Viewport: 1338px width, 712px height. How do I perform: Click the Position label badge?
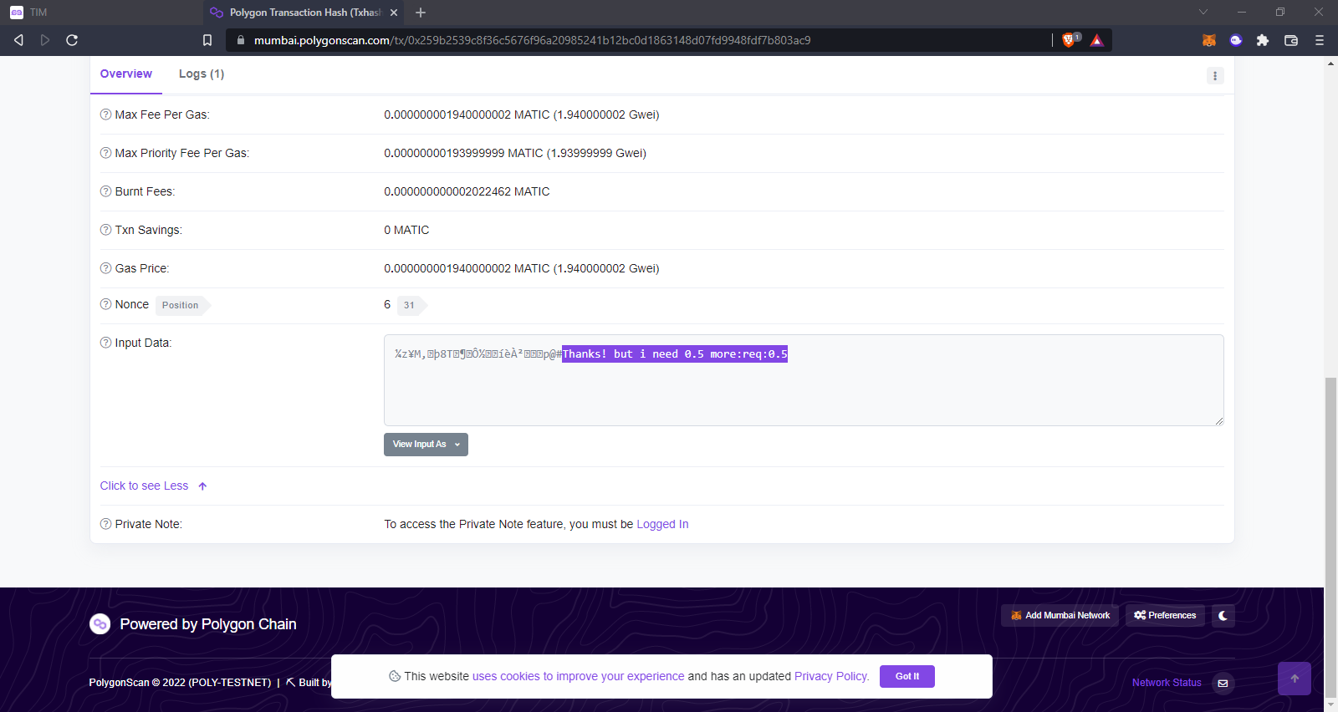181,305
